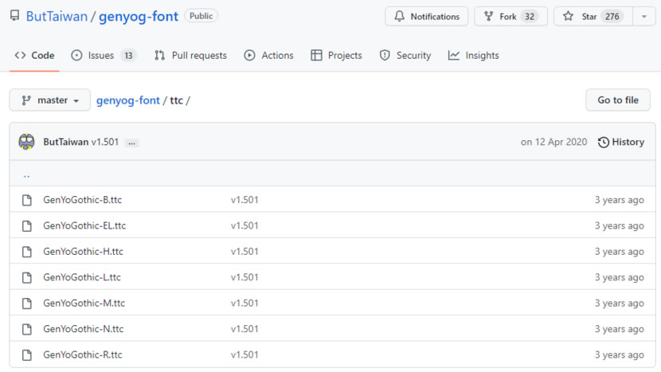The image size is (661, 372).
Task: Expand commit details ellipsis button
Action: (132, 143)
